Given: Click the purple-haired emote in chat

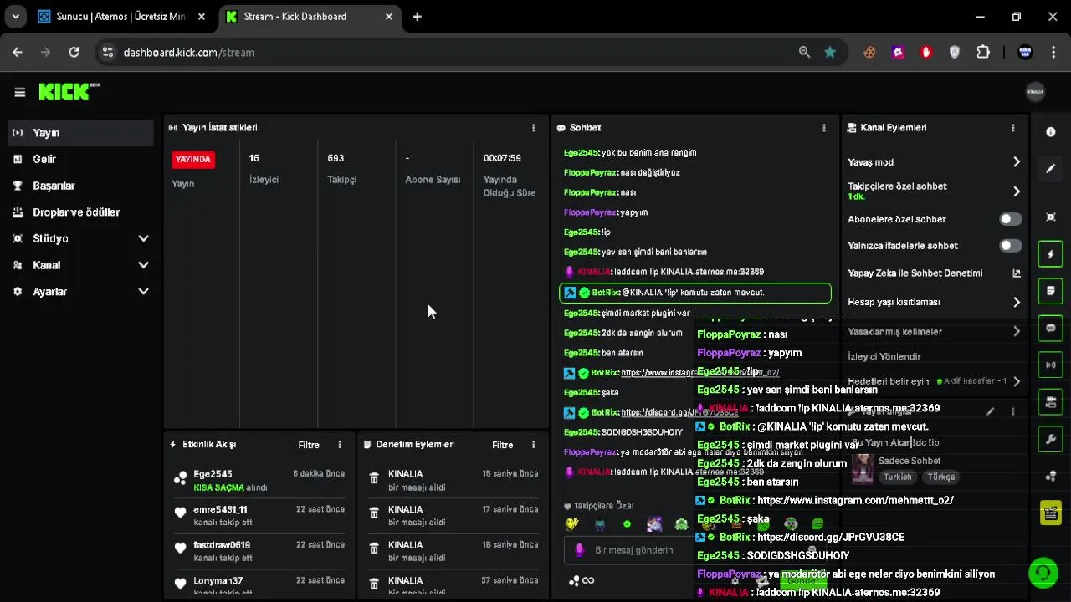Looking at the screenshot, I should [654, 524].
